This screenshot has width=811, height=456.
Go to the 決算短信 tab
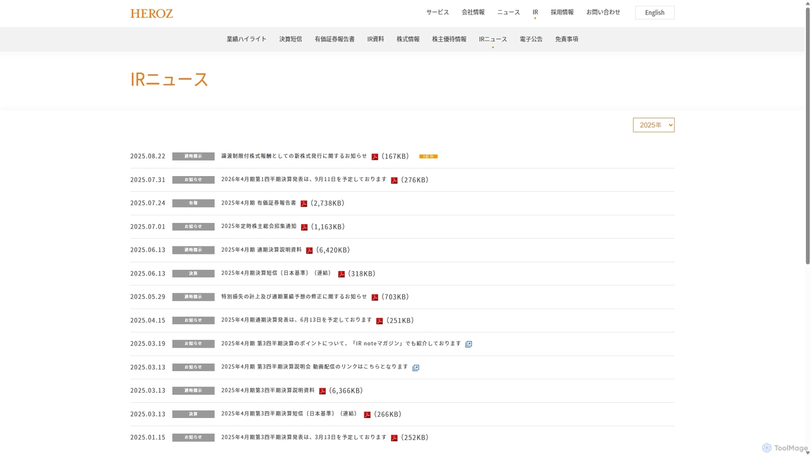point(291,39)
